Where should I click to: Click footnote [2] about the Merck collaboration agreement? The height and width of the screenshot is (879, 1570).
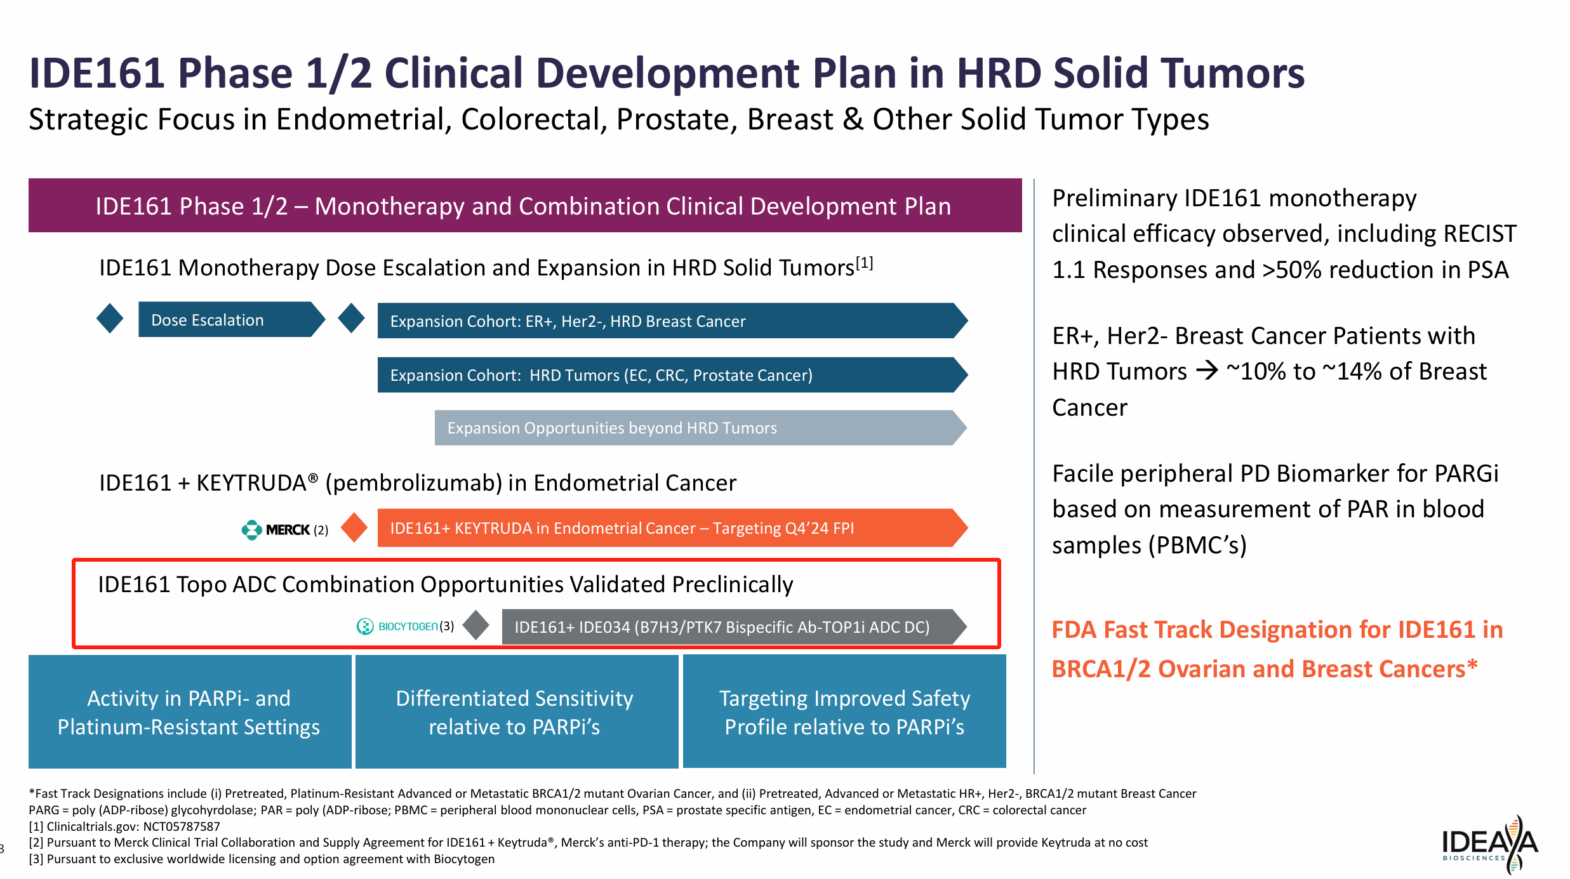pyautogui.click(x=588, y=842)
